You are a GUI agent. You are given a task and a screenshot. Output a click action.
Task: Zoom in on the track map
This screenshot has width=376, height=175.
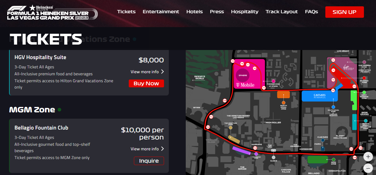click(x=368, y=157)
